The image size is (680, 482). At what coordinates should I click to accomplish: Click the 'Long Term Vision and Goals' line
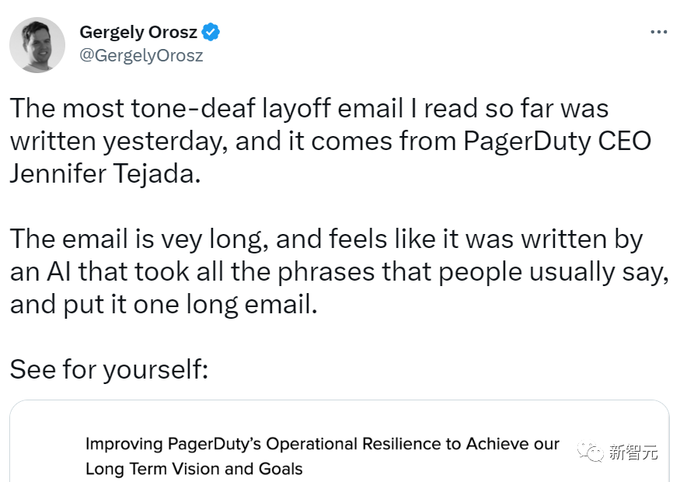[194, 469]
